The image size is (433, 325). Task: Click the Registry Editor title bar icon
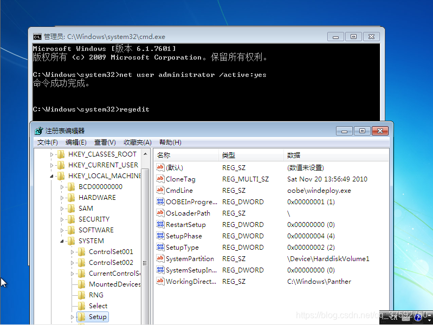coord(39,131)
